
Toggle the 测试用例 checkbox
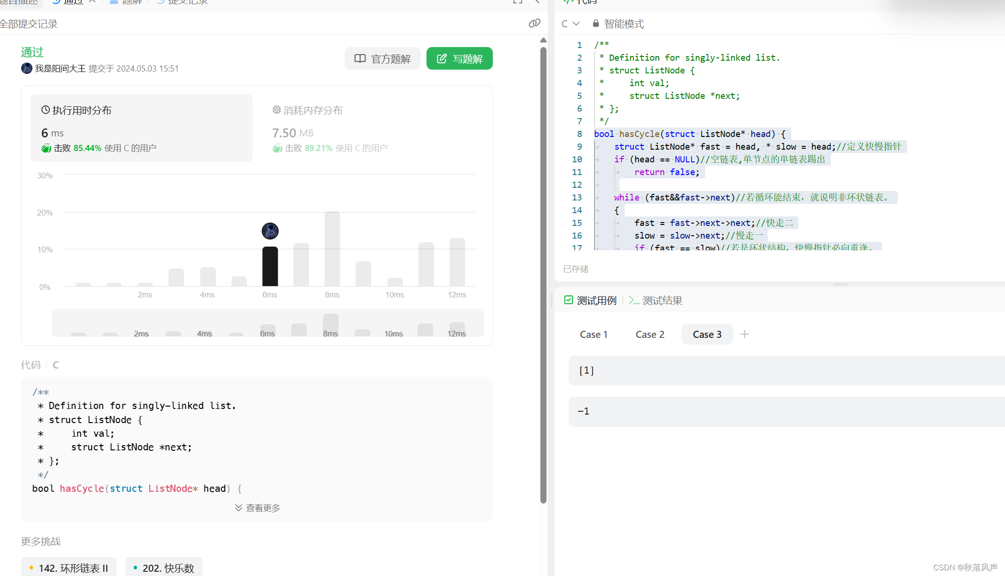(x=567, y=300)
